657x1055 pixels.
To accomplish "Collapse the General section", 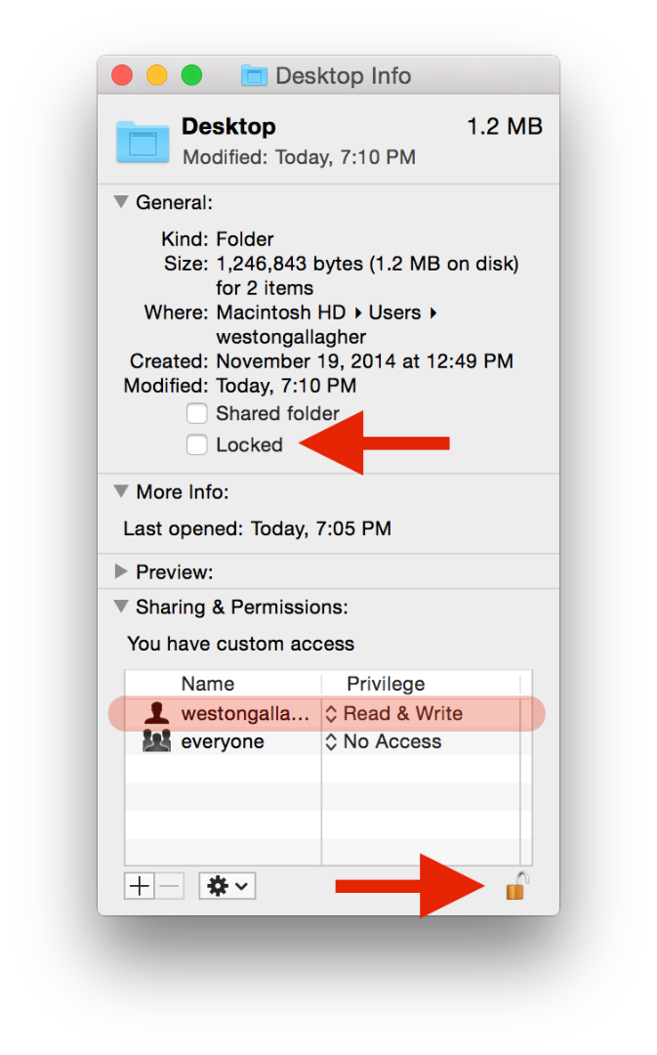I will pos(121,202).
